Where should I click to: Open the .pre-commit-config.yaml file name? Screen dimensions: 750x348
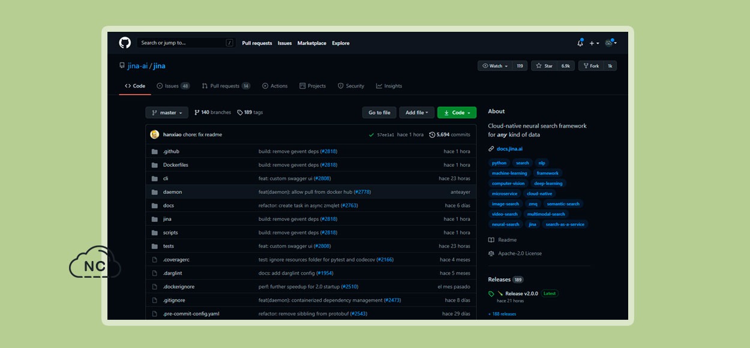[x=191, y=314]
